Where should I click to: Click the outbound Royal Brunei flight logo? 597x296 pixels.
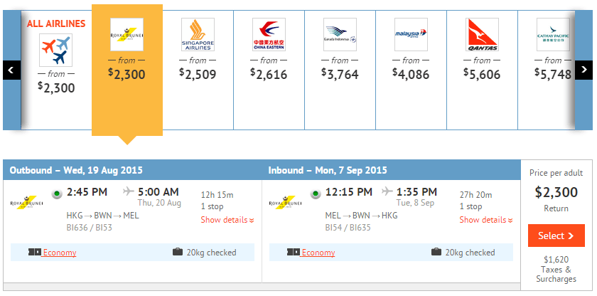tap(27, 203)
